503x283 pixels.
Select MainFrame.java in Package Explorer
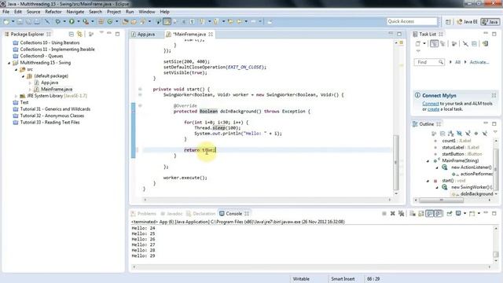[57, 89]
